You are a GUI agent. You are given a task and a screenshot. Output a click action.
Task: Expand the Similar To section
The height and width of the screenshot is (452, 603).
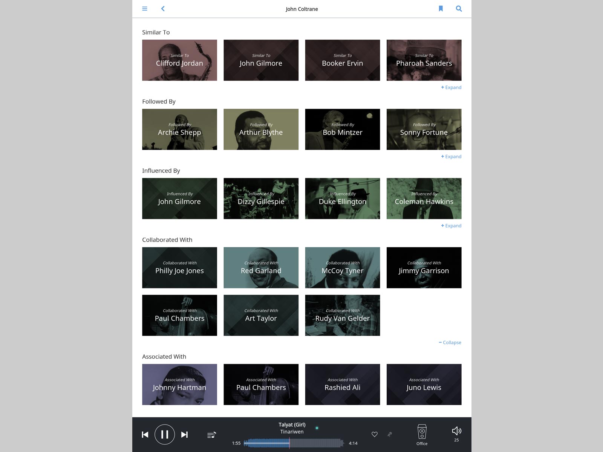(451, 87)
